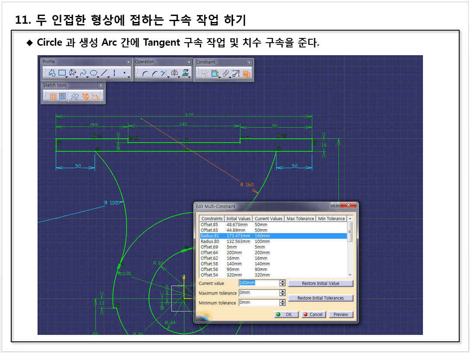Screen dimensions: 470x353
Task: Choose the Corner tool in the Operation toolbar
Action: click(145, 74)
